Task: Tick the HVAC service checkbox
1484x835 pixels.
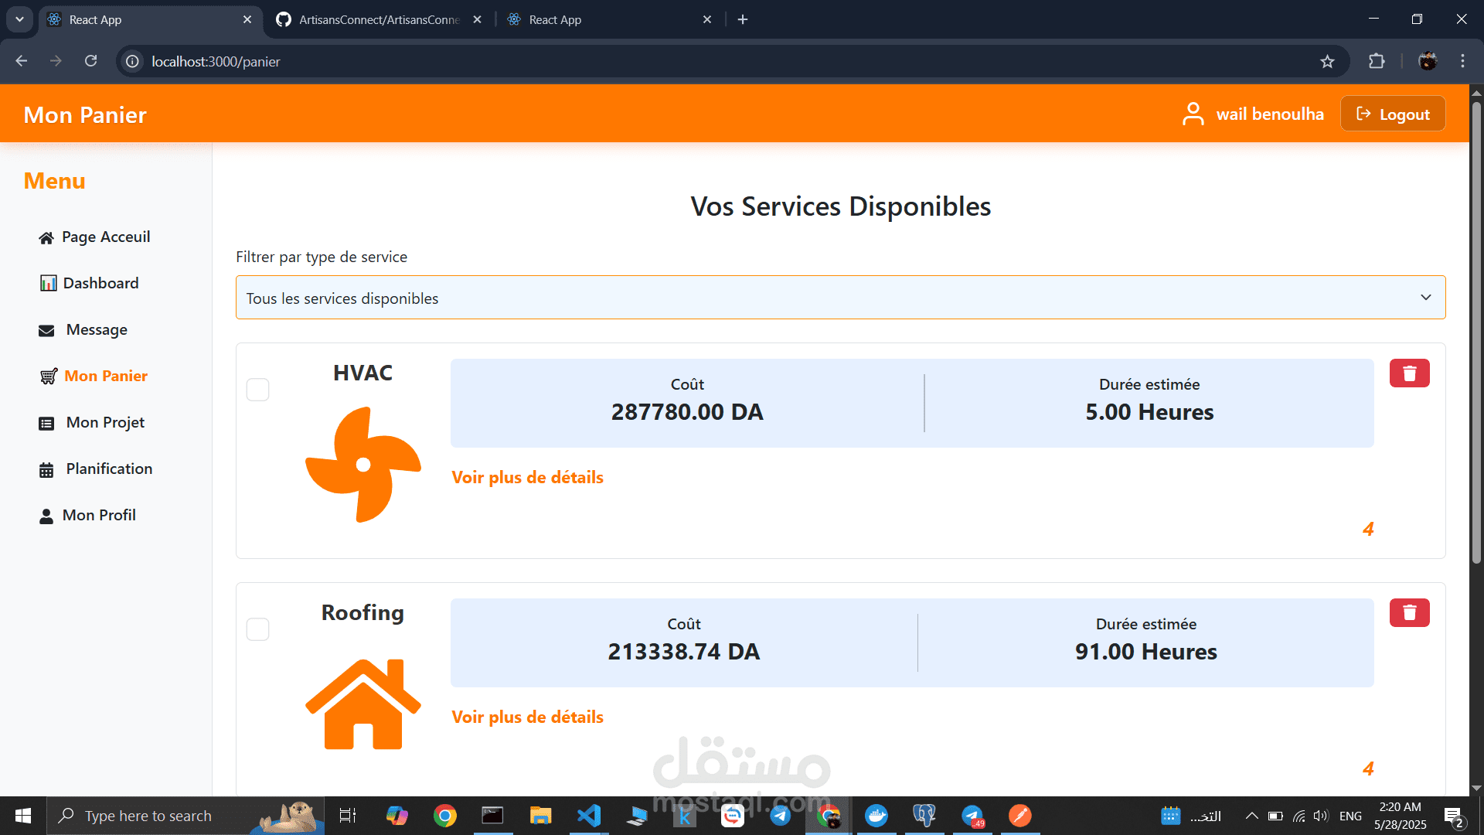Action: pos(258,390)
